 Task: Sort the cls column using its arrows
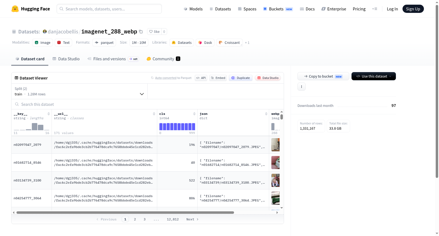pos(194,114)
